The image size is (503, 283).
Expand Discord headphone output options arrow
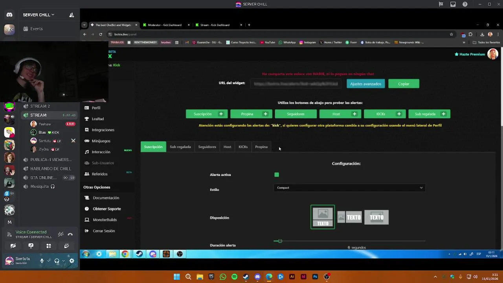point(64,261)
